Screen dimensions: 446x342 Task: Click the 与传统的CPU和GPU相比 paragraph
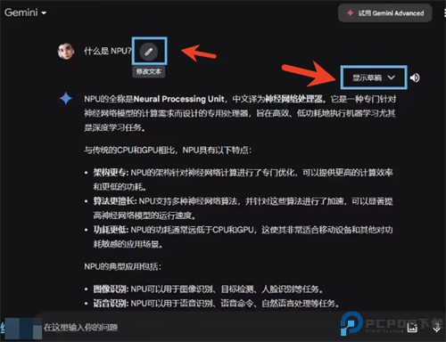pos(168,151)
